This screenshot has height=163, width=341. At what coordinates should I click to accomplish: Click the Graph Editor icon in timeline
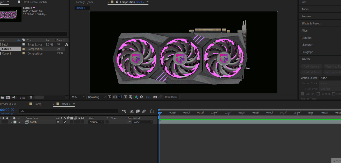(x=152, y=111)
